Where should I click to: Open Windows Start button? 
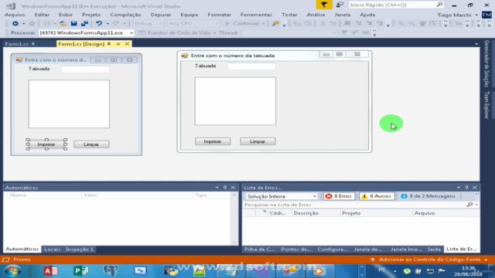click(13, 271)
